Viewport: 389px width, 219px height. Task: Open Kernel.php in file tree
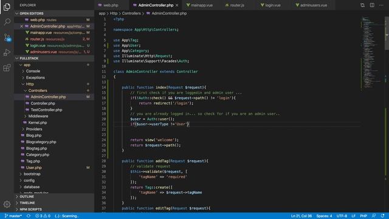pos(54,123)
